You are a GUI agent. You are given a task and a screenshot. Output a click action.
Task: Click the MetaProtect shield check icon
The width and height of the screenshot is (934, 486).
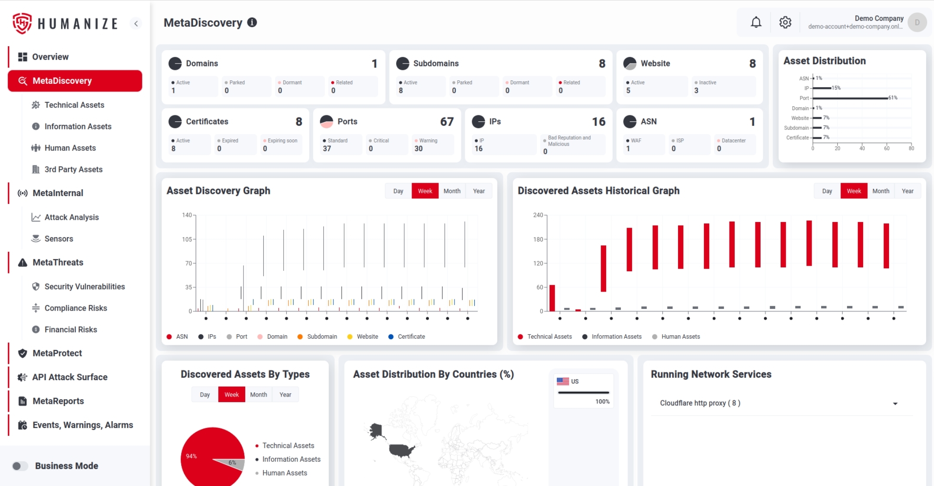22,353
